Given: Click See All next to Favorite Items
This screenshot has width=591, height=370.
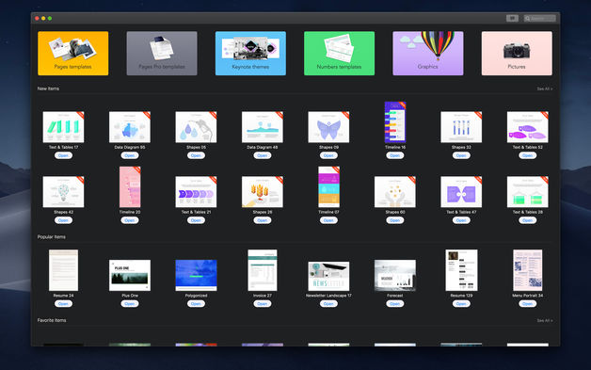Looking at the screenshot, I should 545,321.
